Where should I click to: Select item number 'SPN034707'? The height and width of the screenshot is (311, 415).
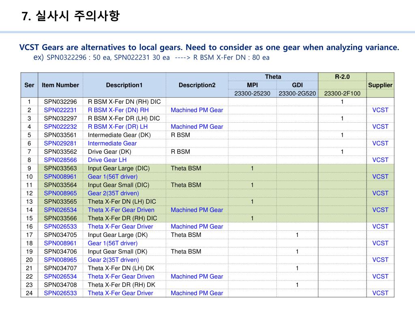pyautogui.click(x=60, y=268)
